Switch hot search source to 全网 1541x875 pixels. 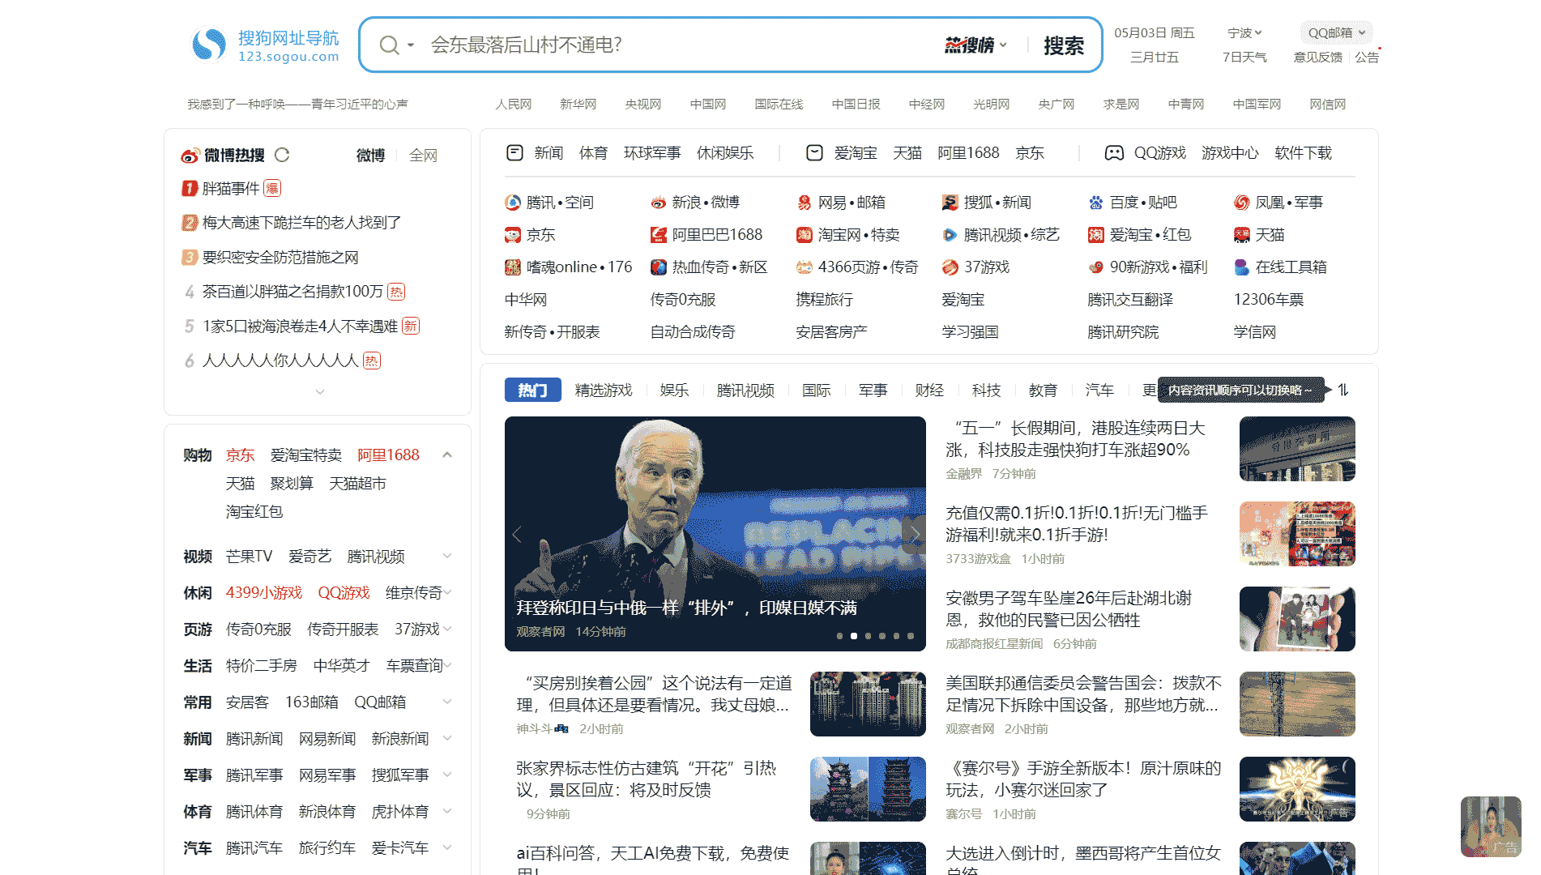pyautogui.click(x=424, y=156)
